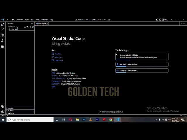Open recent folder JCTECH WEB DESIGN
The width and height of the screenshot is (187, 140).
(58, 78)
